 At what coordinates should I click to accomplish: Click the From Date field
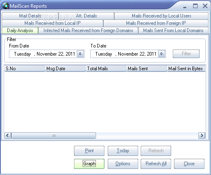[47, 54]
